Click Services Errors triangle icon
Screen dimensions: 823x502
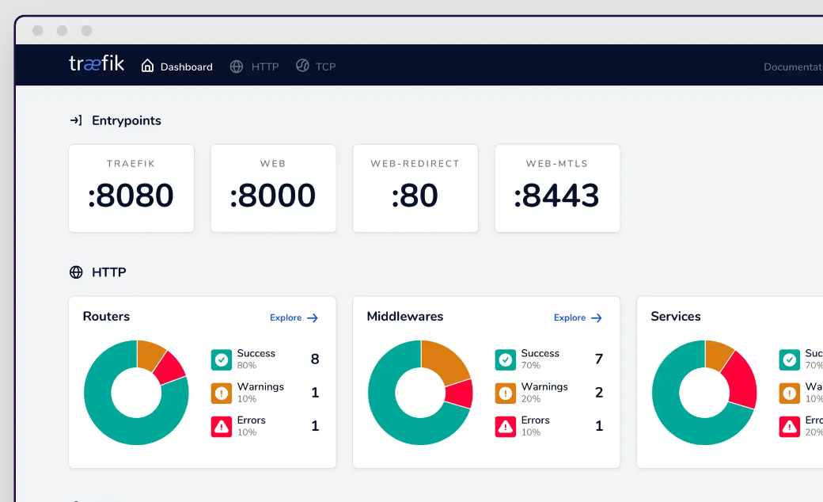[790, 427]
